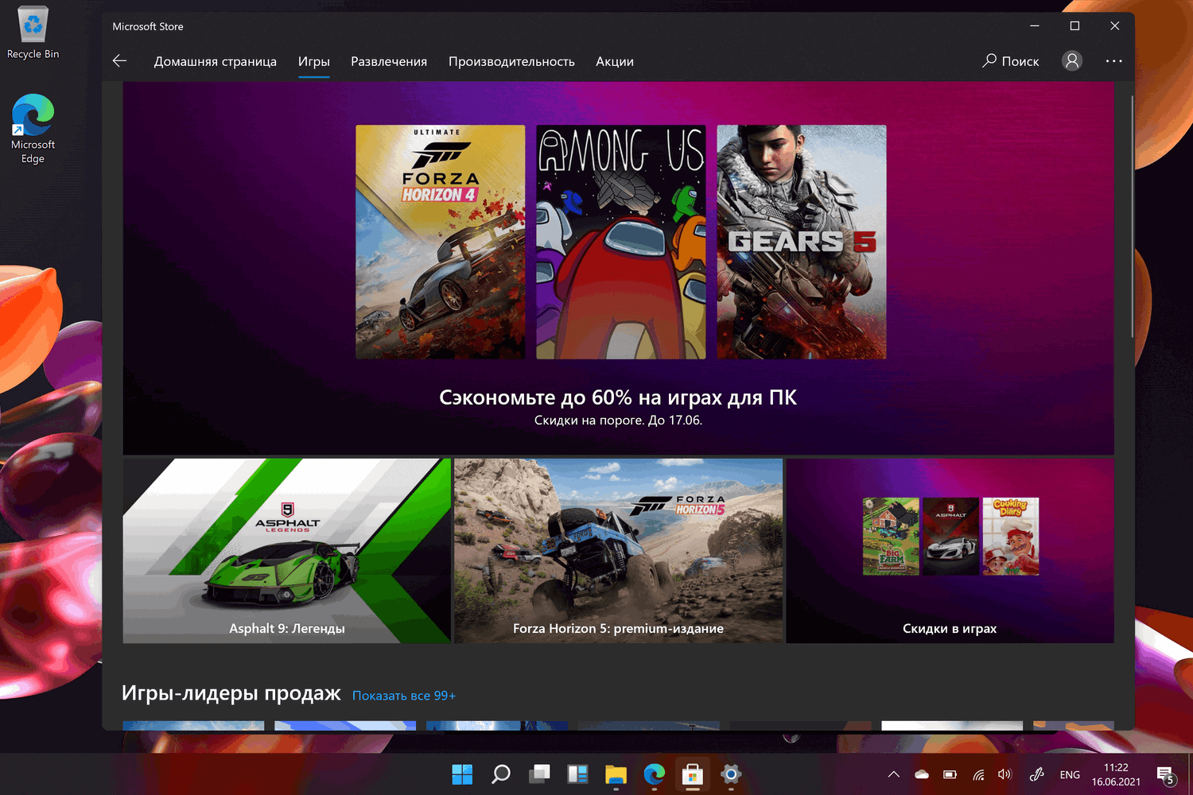Open Settings gear on the taskbar
Screen dimensions: 1193x795
(x=731, y=774)
